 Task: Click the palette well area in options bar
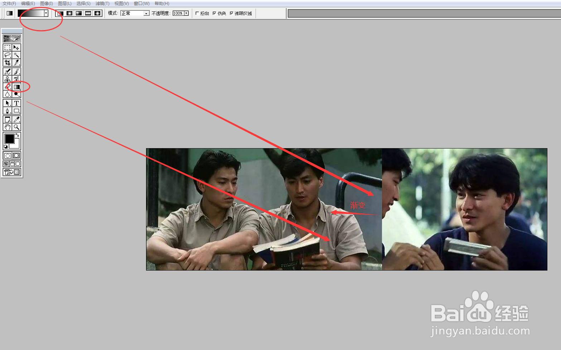tap(424, 13)
